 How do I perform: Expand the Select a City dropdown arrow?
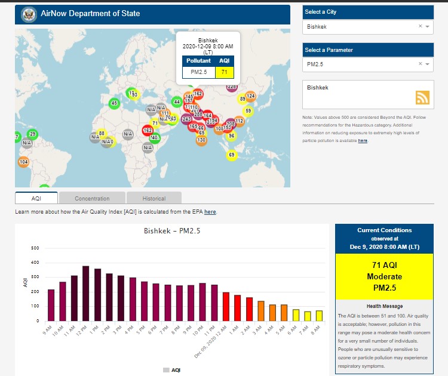(428, 26)
